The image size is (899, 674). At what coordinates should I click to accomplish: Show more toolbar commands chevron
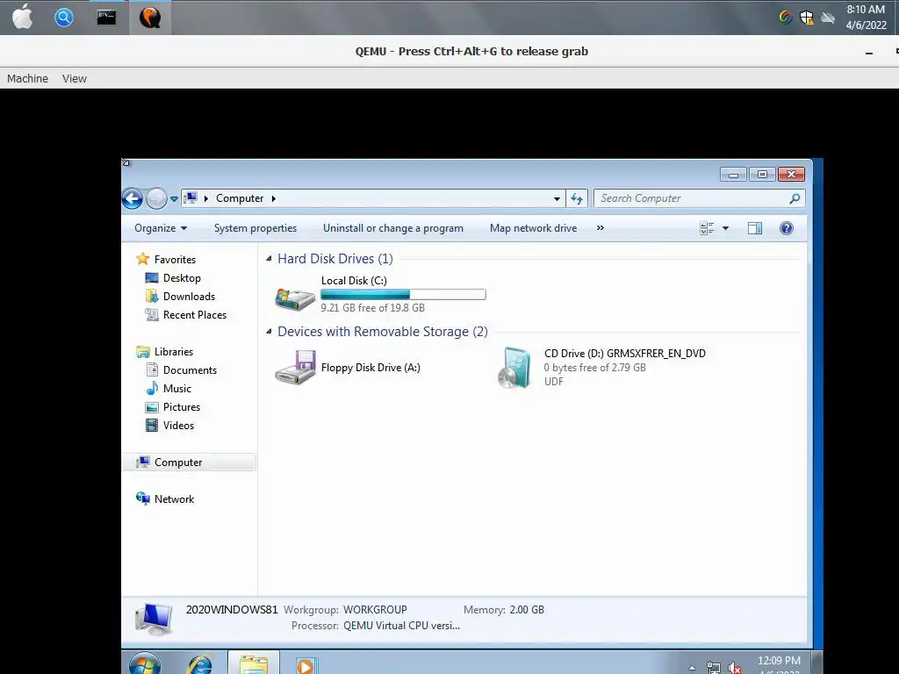point(601,227)
